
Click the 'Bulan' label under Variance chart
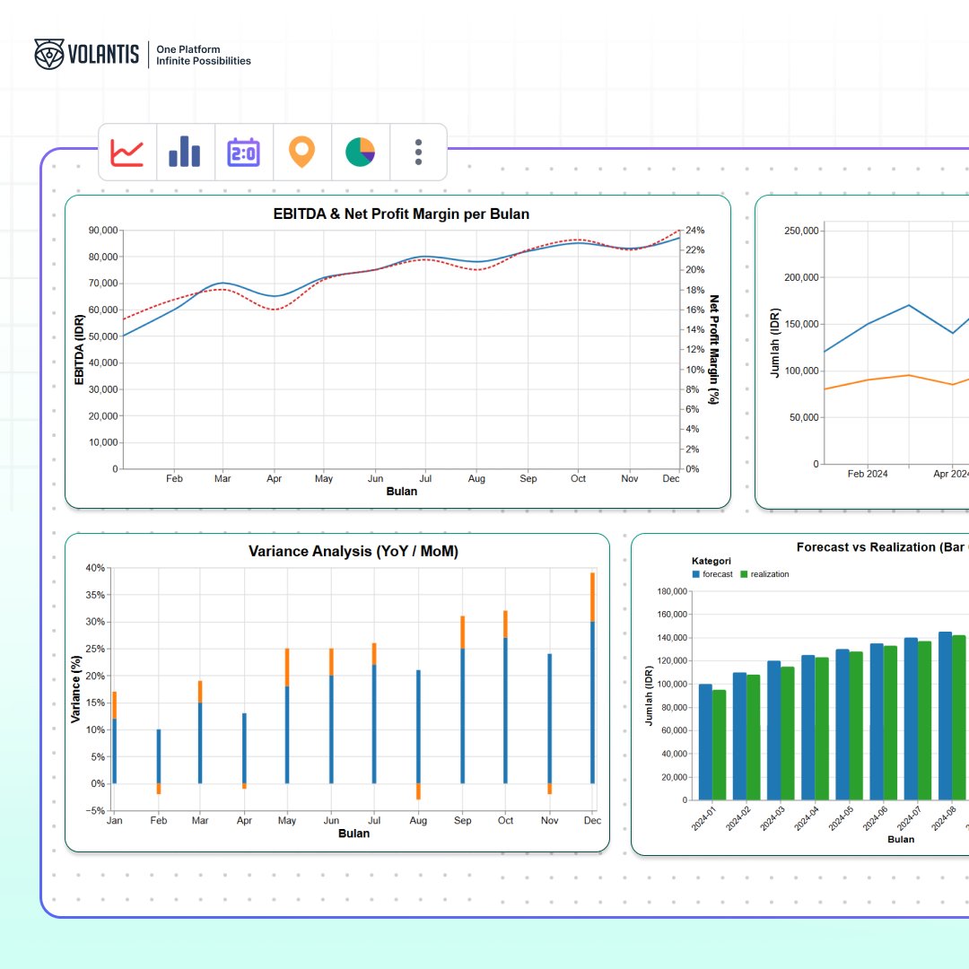tap(354, 833)
